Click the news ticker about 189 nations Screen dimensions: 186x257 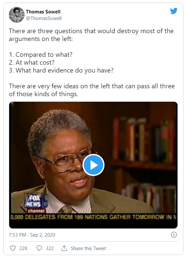(93, 217)
